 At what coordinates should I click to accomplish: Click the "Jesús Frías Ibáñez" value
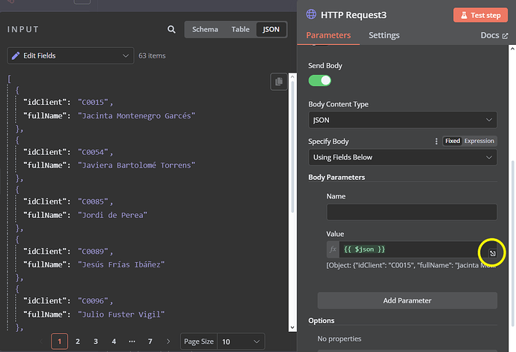[x=120, y=264]
